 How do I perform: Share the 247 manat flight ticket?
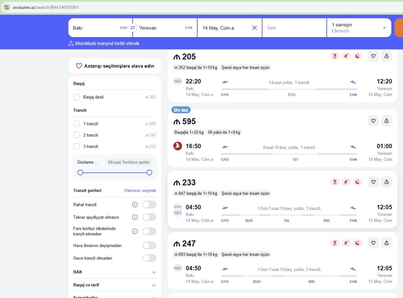coord(387,243)
